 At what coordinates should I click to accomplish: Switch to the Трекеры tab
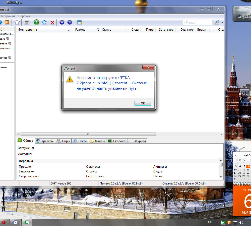[45, 141]
